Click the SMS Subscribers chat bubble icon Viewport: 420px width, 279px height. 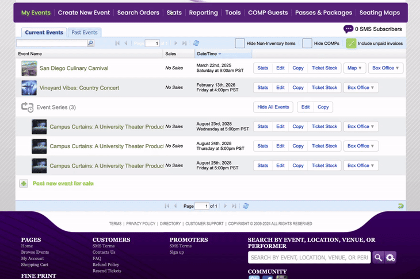coord(348,29)
